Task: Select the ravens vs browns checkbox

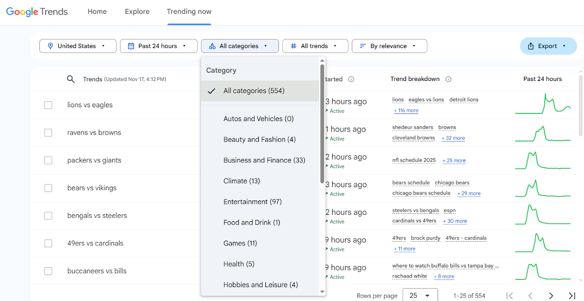Action: (x=48, y=133)
